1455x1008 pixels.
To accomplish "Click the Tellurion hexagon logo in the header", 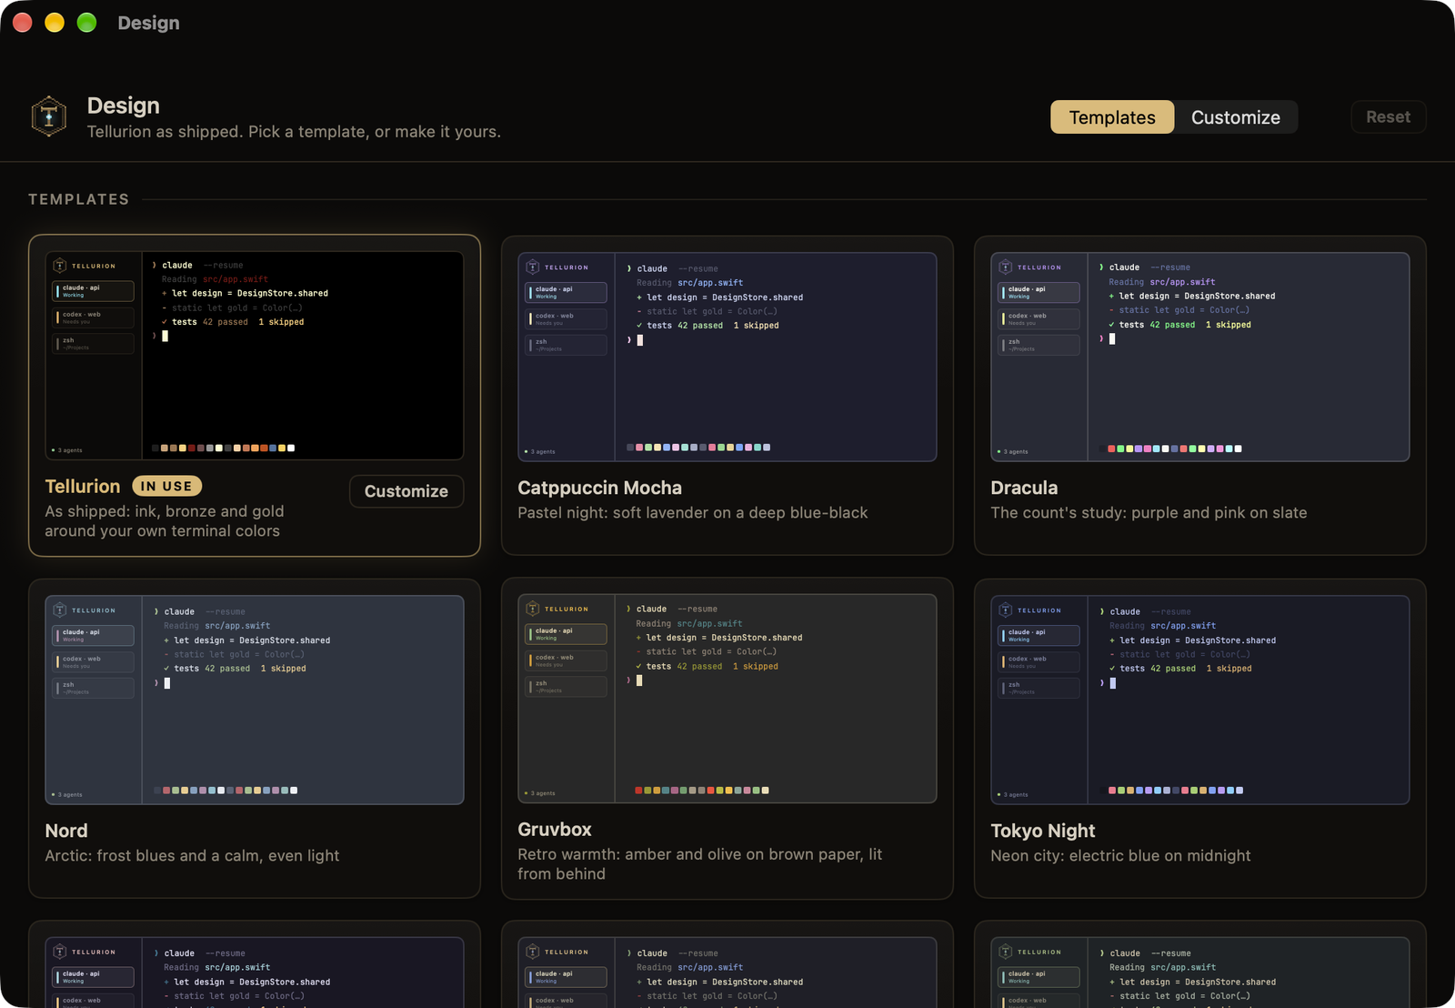I will [x=49, y=116].
